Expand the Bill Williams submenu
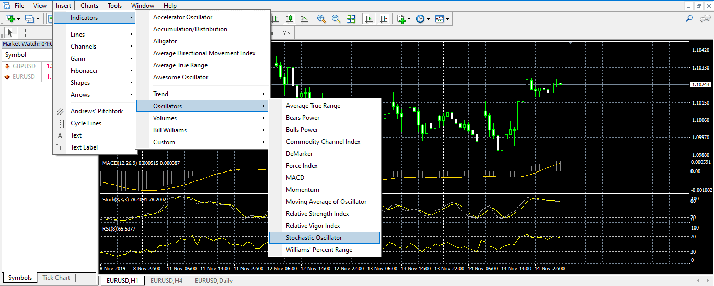Image resolution: width=714 pixels, height=286 pixels. [x=203, y=130]
